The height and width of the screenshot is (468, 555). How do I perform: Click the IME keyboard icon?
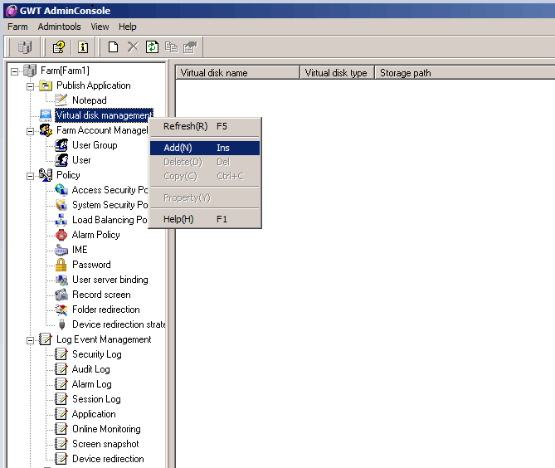tap(61, 250)
